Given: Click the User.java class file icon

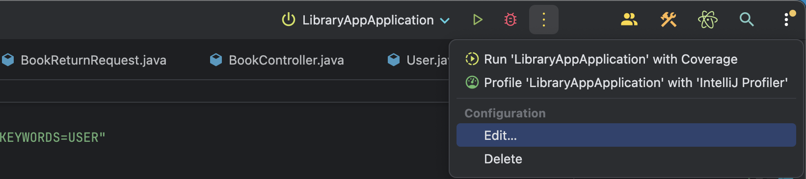Looking at the screenshot, I should tap(394, 60).
